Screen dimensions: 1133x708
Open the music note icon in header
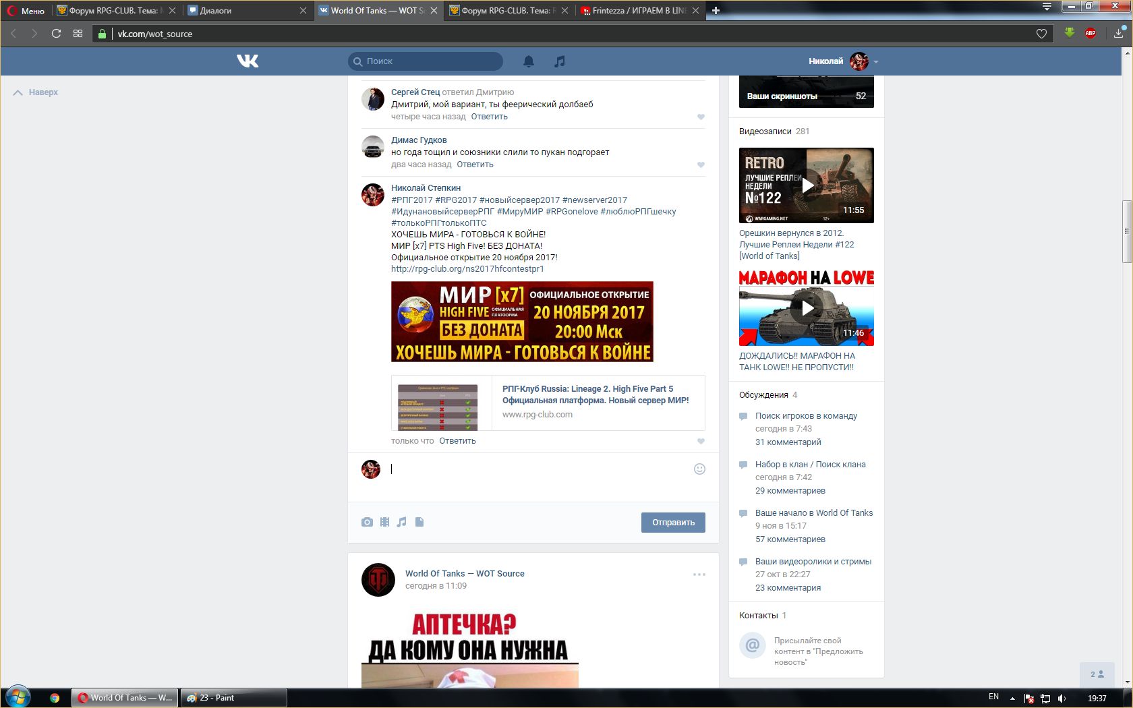coord(559,61)
